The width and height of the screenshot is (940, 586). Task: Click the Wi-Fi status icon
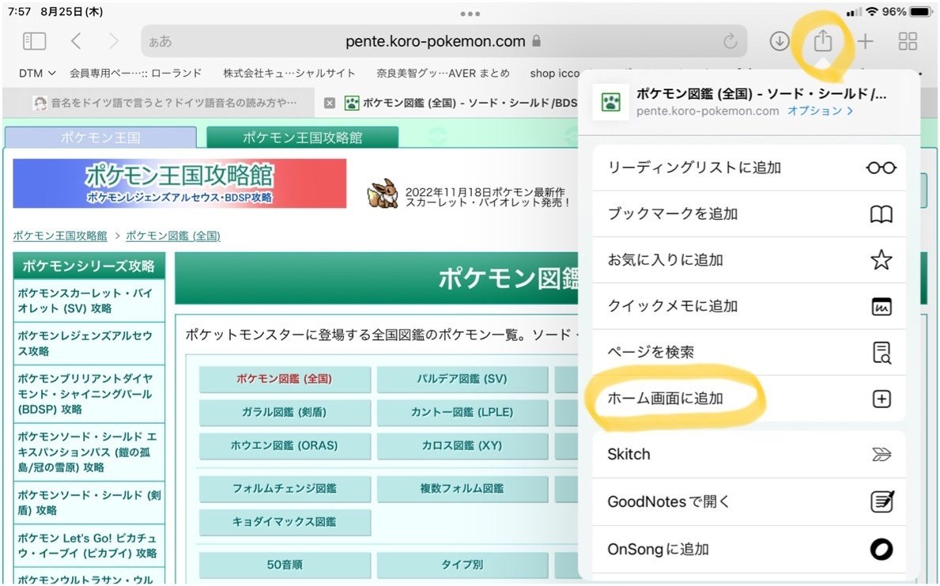pos(872,12)
